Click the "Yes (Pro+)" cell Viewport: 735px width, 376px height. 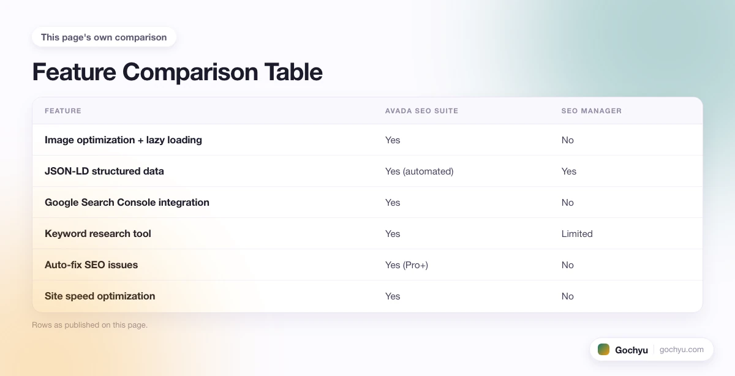[x=407, y=265]
